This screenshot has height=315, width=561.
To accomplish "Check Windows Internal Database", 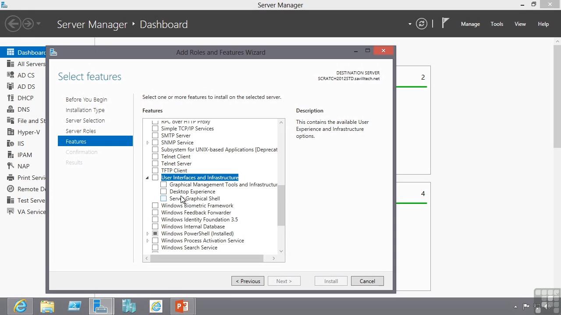I will 155,227.
